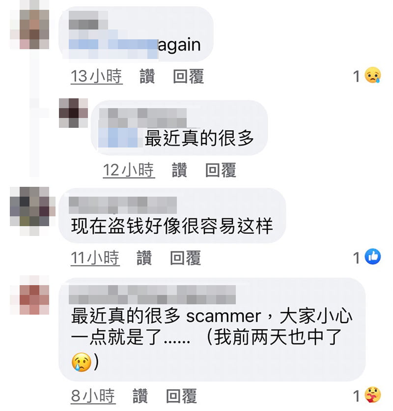Open the blurred mention before 最近真的很多

[118, 138]
